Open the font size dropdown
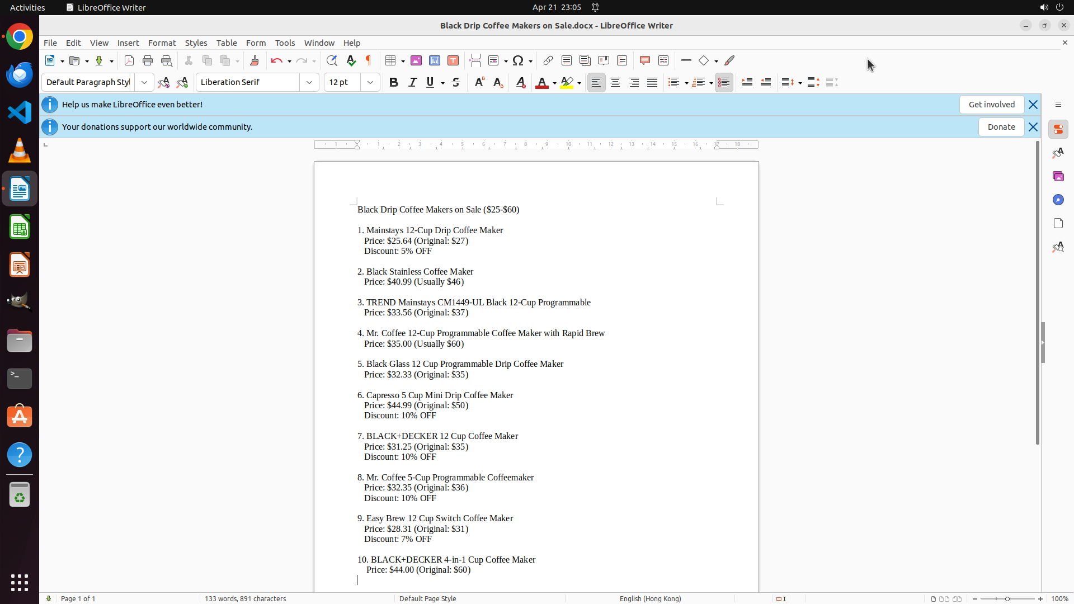Viewport: 1074px width, 604px height. point(370,82)
